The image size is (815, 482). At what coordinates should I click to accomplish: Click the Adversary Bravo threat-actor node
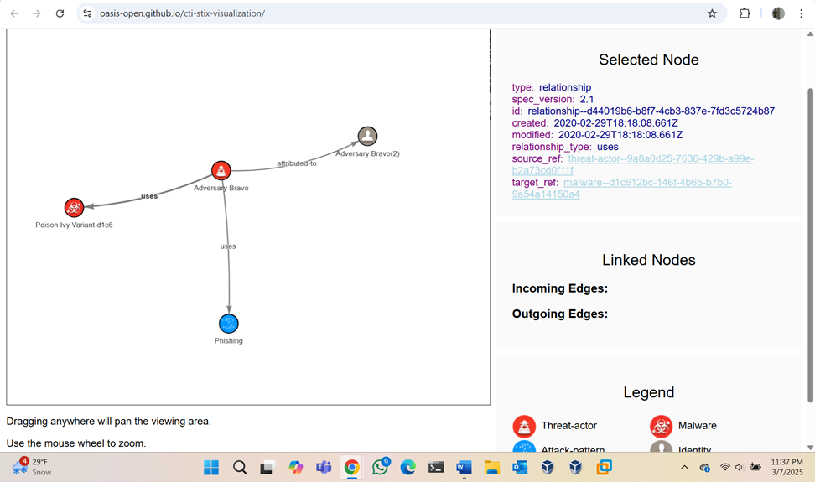(221, 170)
